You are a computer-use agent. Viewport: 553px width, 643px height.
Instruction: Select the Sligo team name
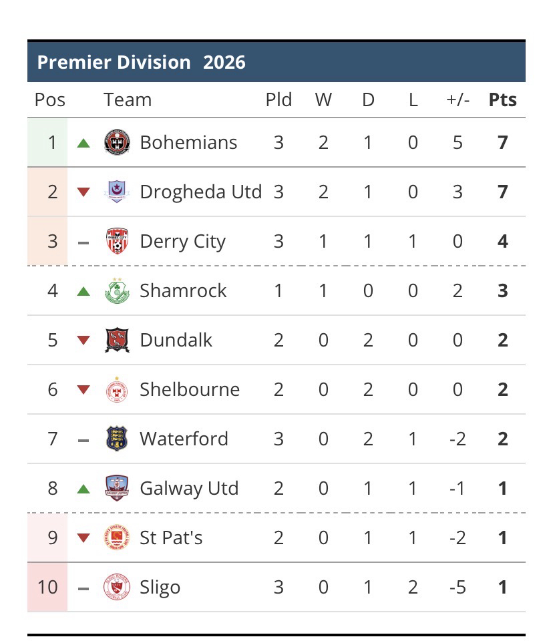(x=160, y=588)
